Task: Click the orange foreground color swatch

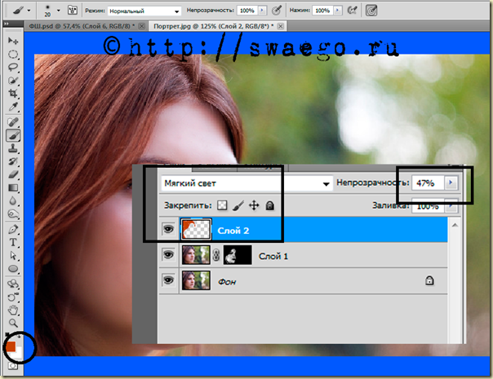Action: (10, 347)
